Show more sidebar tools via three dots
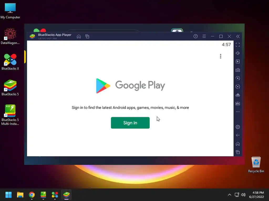 tap(237, 112)
